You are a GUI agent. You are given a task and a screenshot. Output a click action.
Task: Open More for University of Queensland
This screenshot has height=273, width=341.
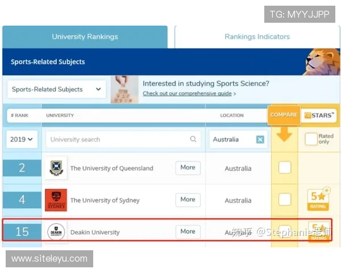(188, 168)
